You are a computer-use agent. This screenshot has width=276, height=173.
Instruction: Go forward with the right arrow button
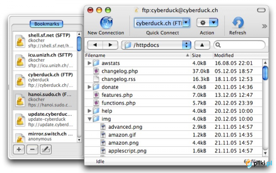click(x=110, y=45)
